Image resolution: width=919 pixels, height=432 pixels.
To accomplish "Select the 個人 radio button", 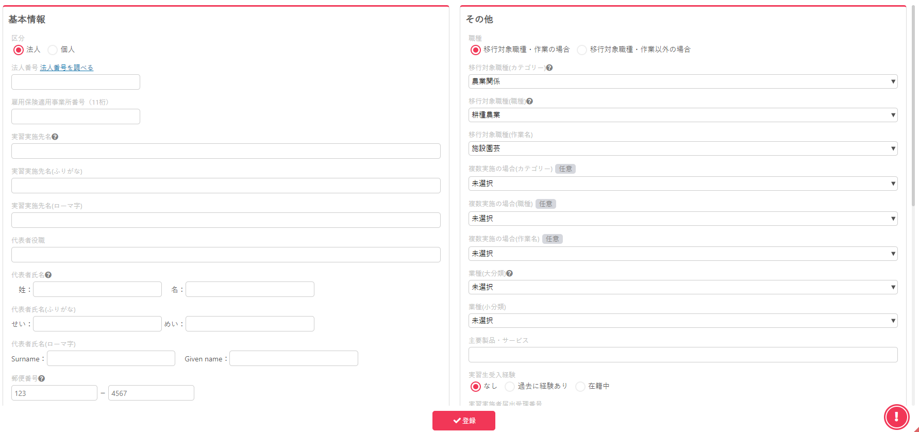I will click(53, 50).
